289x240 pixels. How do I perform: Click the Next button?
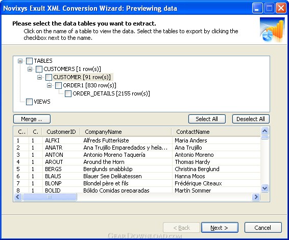(x=220, y=228)
